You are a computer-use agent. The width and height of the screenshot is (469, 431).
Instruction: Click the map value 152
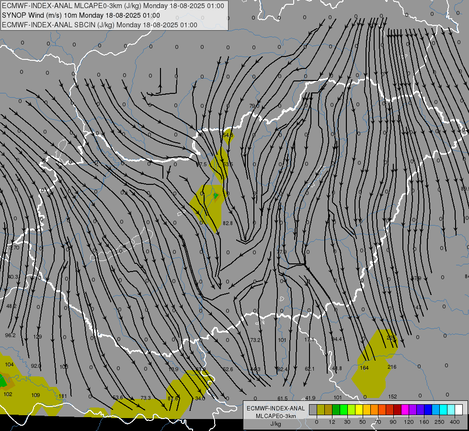click(392, 397)
